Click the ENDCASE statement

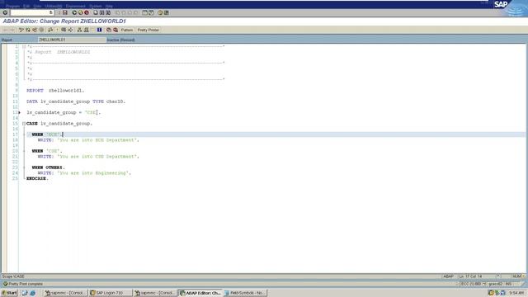(x=37, y=178)
